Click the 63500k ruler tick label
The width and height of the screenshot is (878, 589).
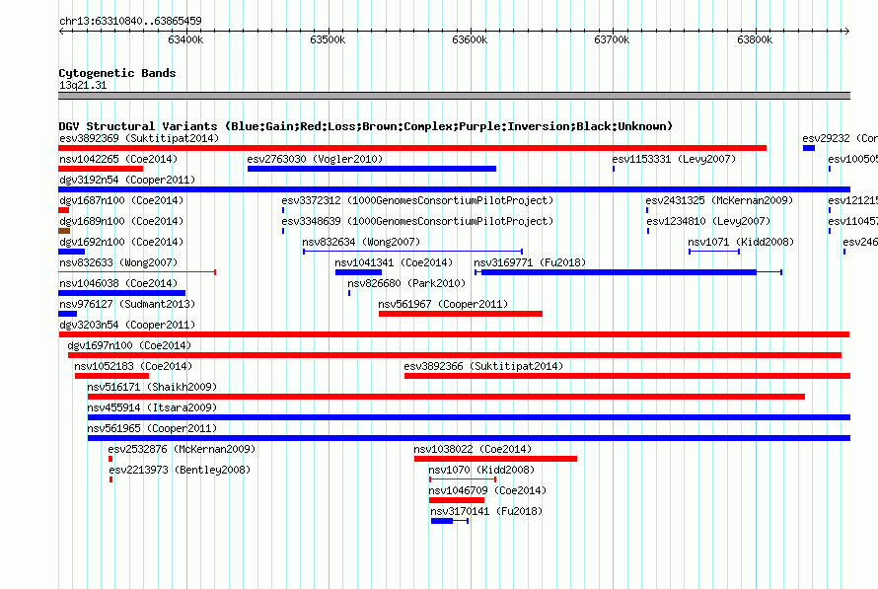tap(328, 39)
